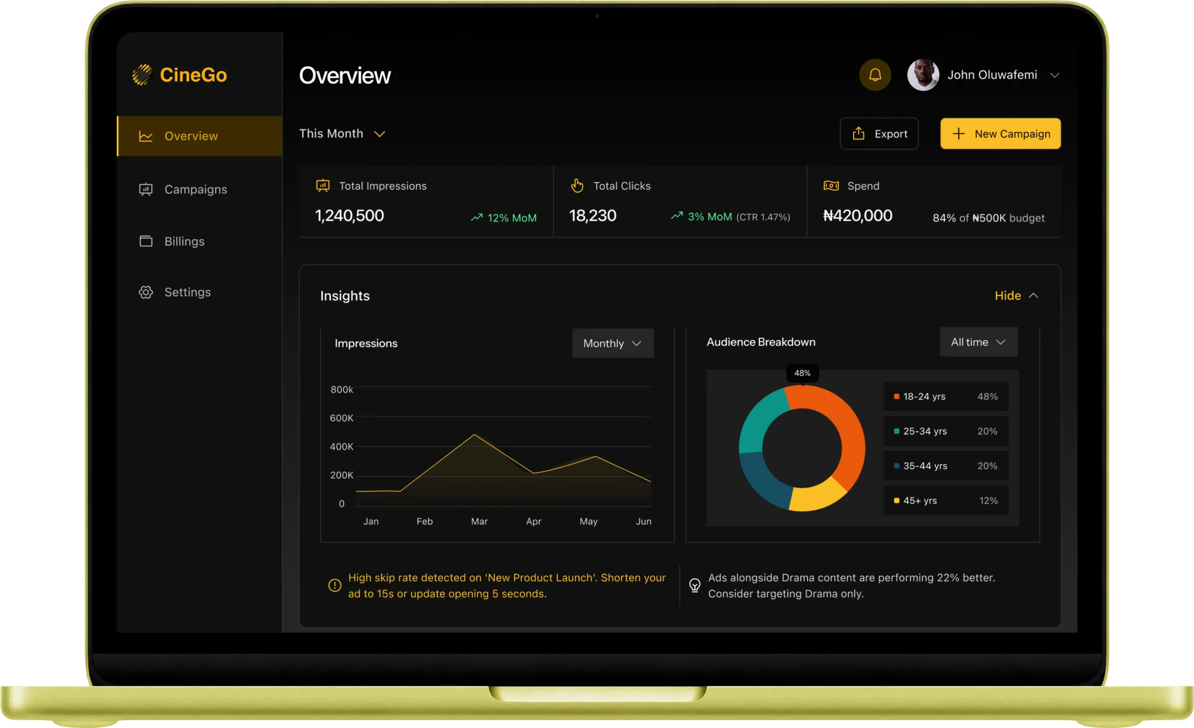Click the 48% donut tooltip label
Image resolution: width=1194 pixels, height=728 pixels.
click(802, 373)
